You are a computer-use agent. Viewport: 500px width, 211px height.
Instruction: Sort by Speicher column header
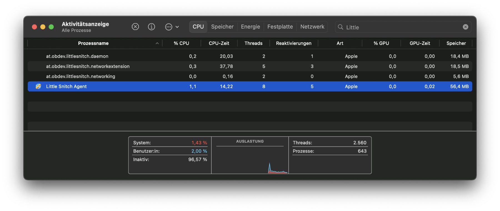coord(456,43)
